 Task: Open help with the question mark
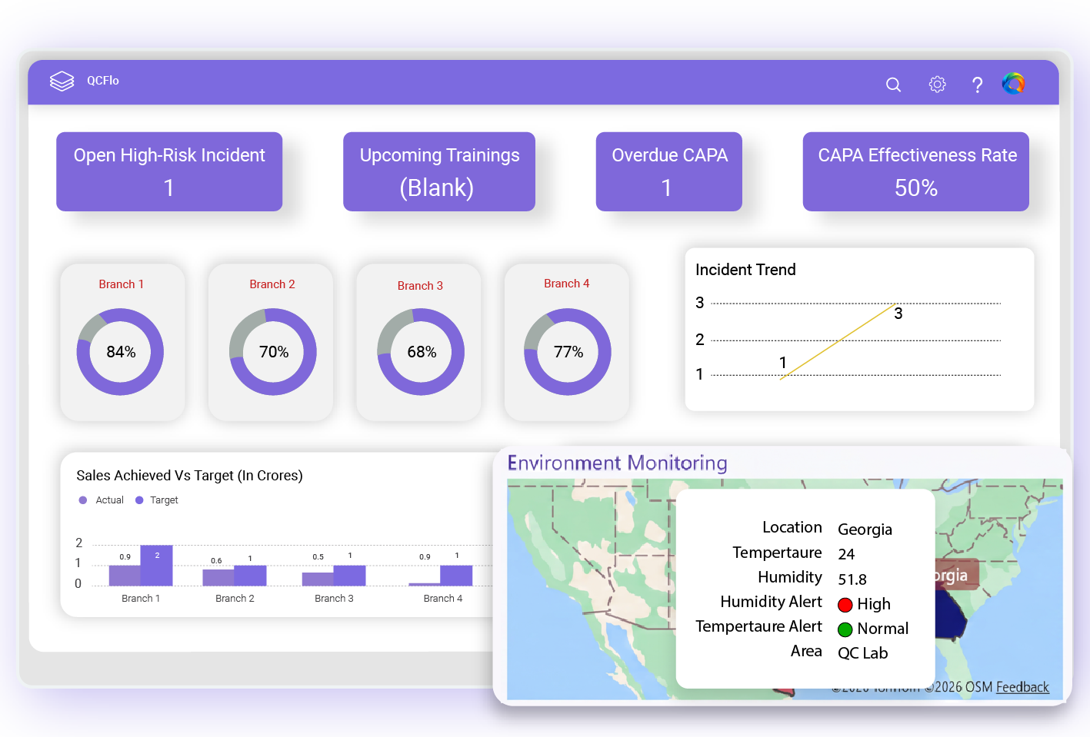coord(977,85)
